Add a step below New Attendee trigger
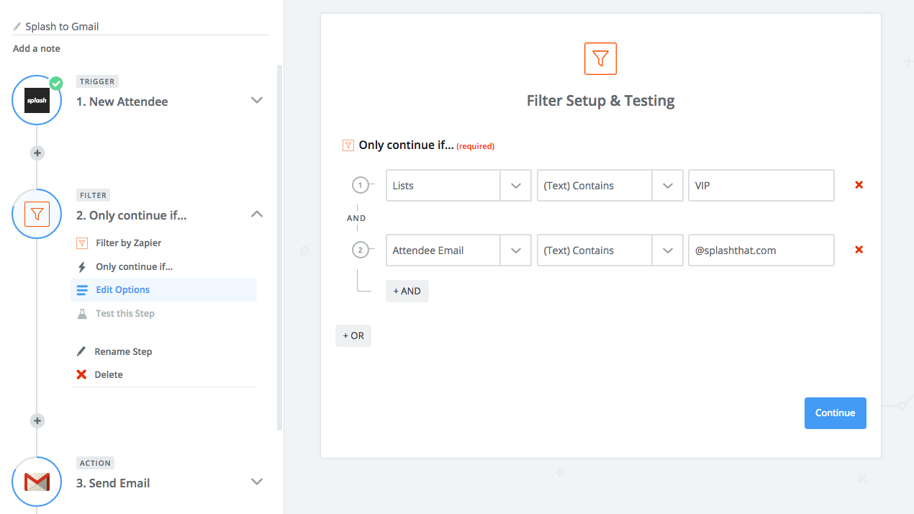The image size is (914, 514). [37, 153]
